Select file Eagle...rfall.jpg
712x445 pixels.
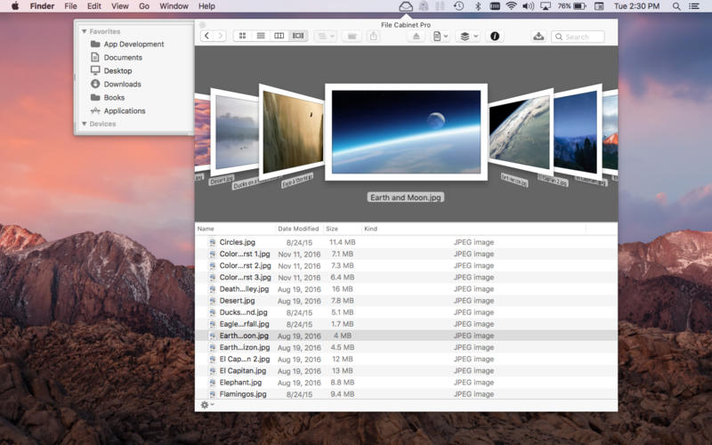pos(406,324)
